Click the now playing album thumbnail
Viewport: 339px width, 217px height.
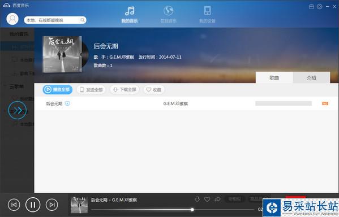[x=79, y=205]
